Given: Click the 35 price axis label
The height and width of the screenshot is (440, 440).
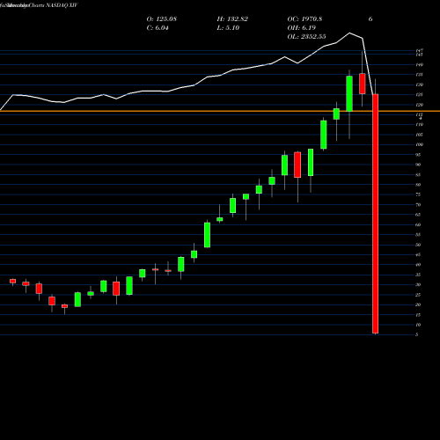Looking at the screenshot, I should (418, 275).
